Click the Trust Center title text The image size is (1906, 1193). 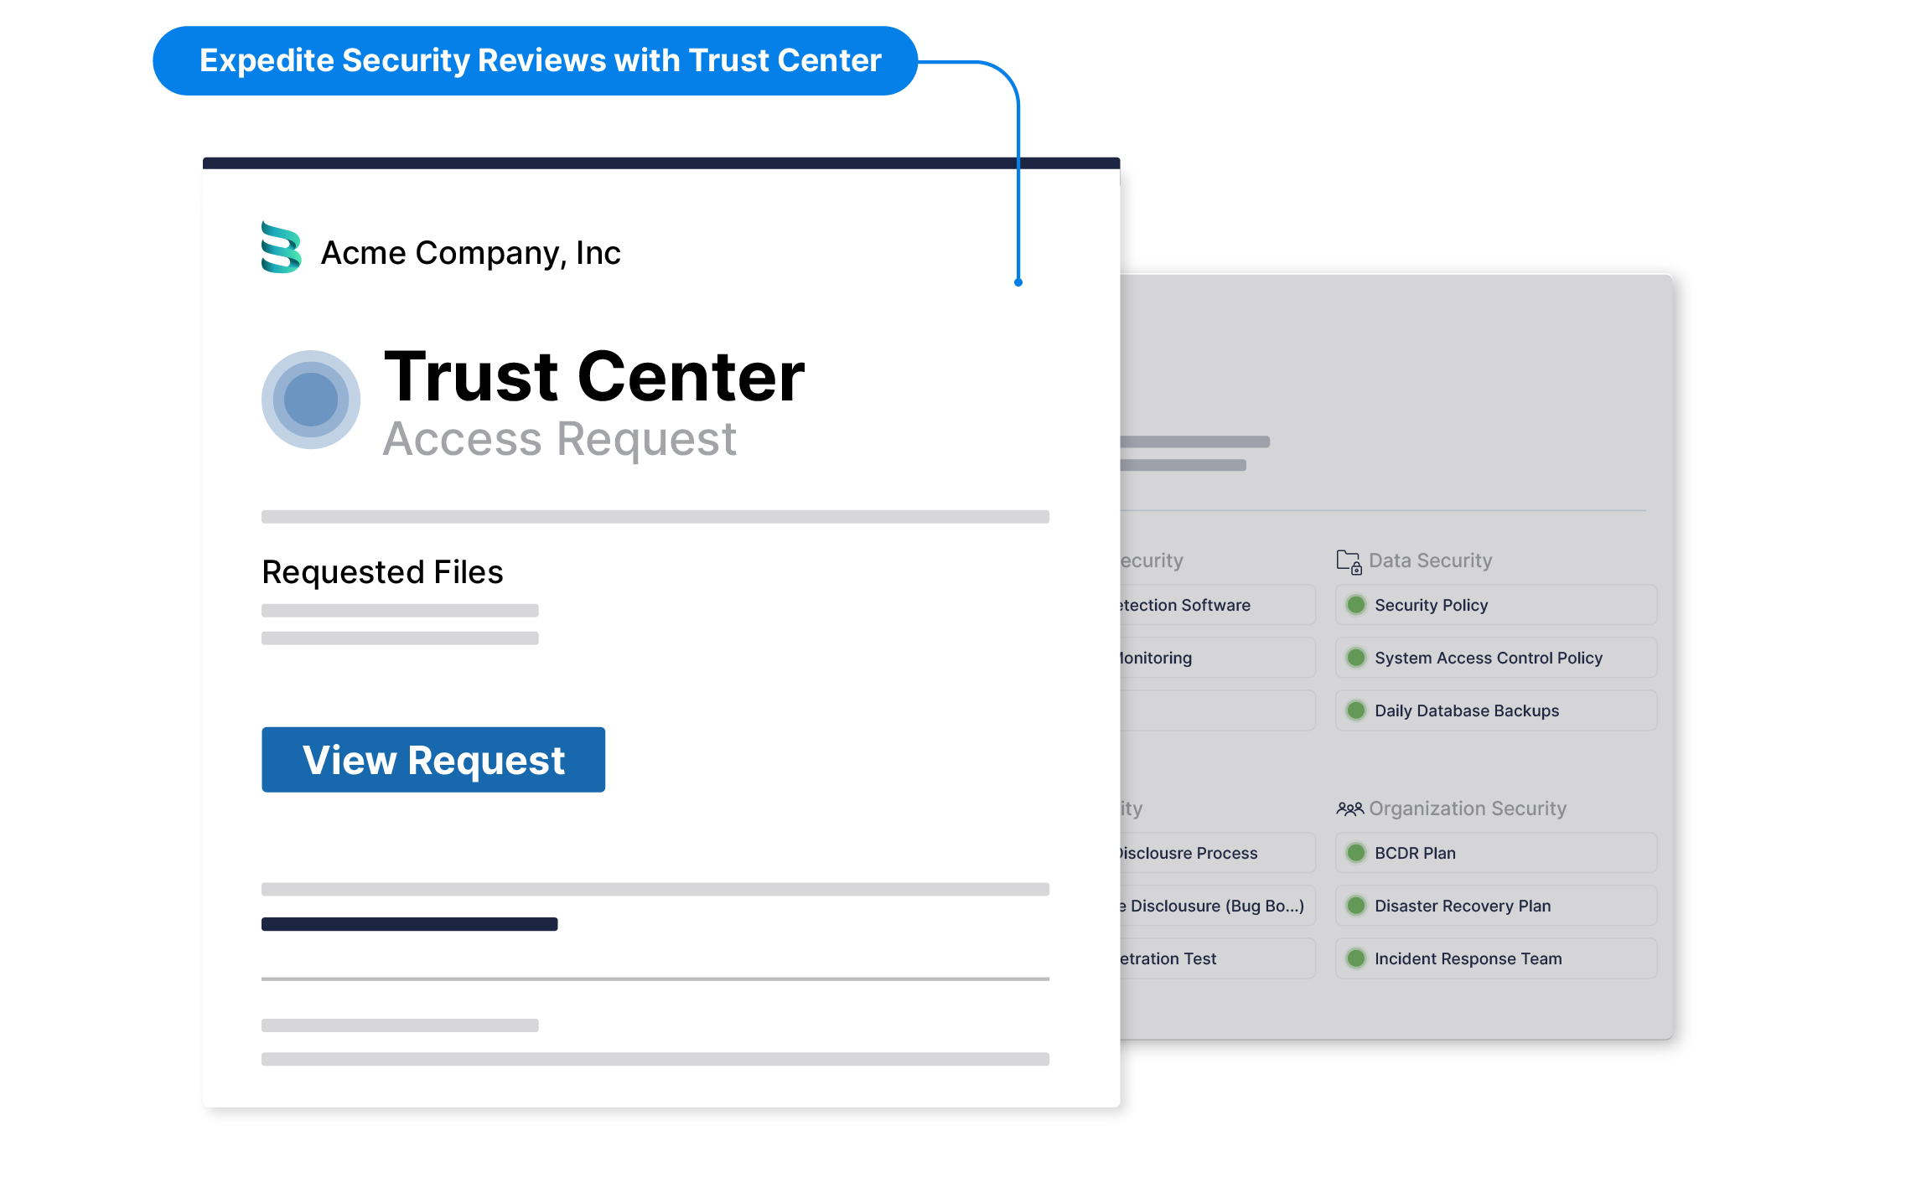[x=593, y=377]
